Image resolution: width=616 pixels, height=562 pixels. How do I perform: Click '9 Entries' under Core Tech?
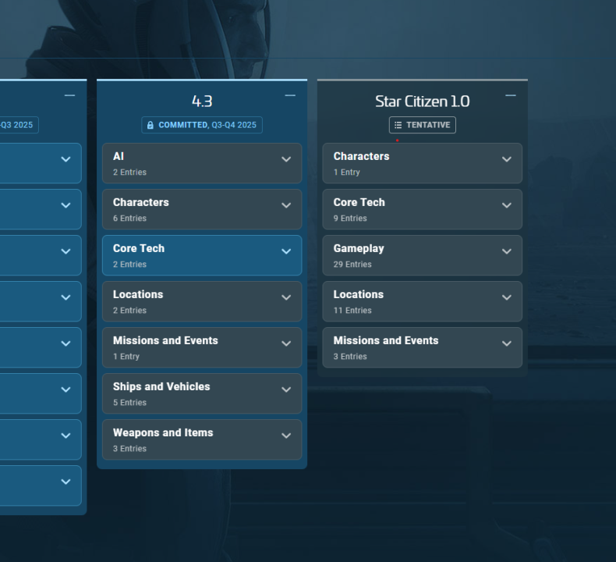click(x=350, y=219)
